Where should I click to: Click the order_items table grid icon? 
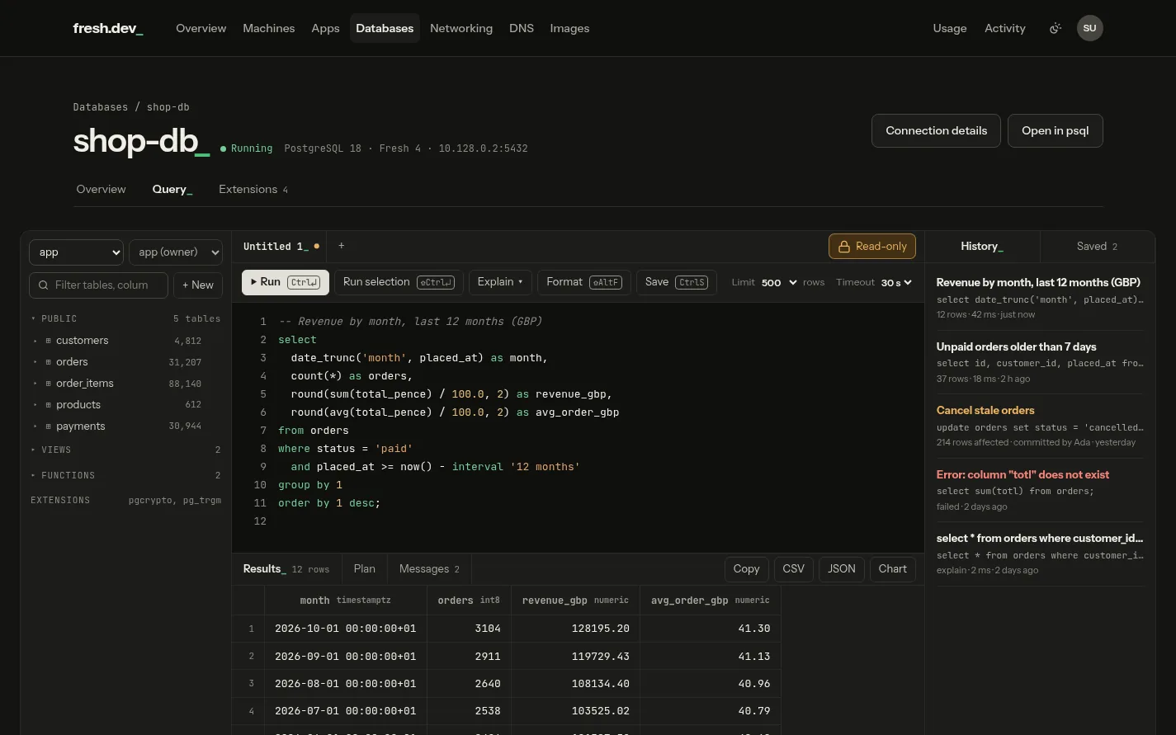(48, 384)
